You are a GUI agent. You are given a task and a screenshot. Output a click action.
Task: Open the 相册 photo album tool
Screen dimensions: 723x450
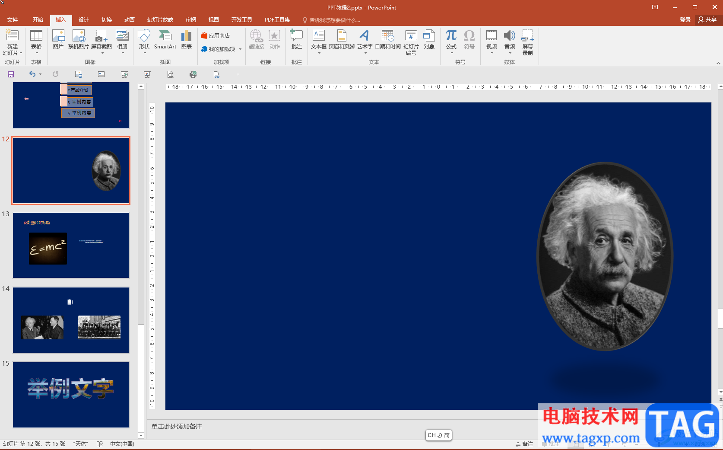(122, 41)
